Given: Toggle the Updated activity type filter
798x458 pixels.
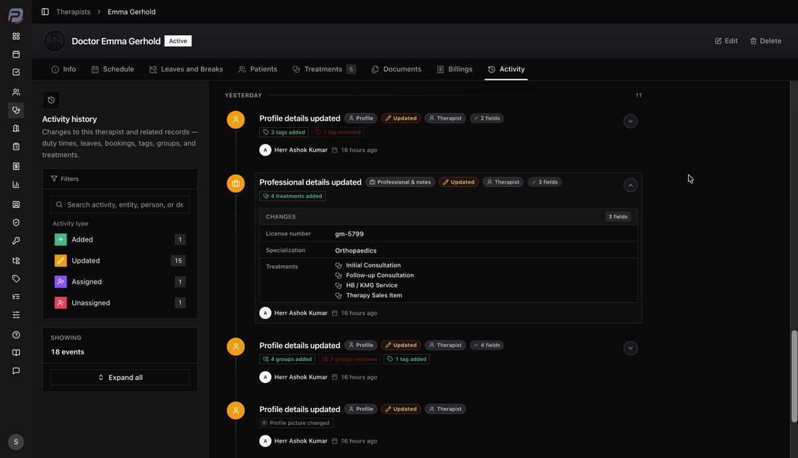Looking at the screenshot, I should pos(120,261).
